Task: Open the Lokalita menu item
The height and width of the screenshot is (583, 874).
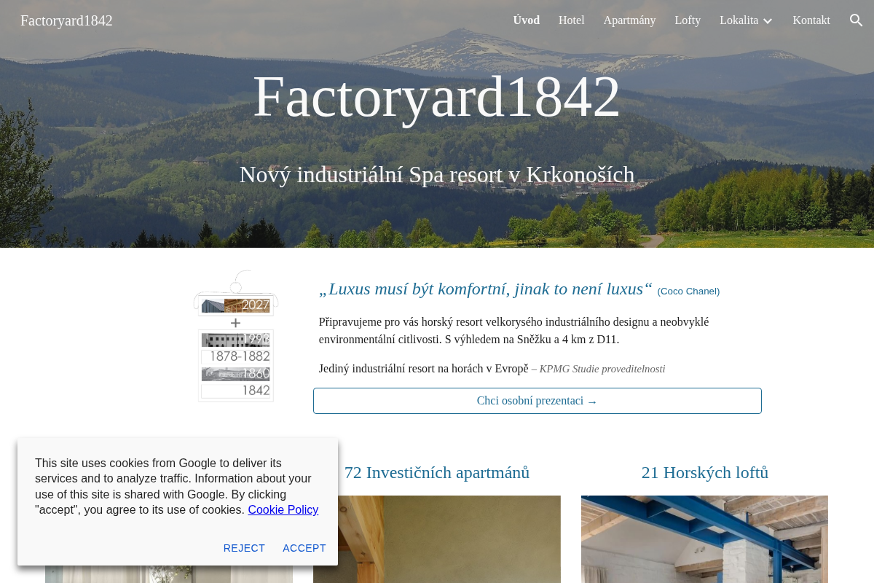Action: pos(739,20)
